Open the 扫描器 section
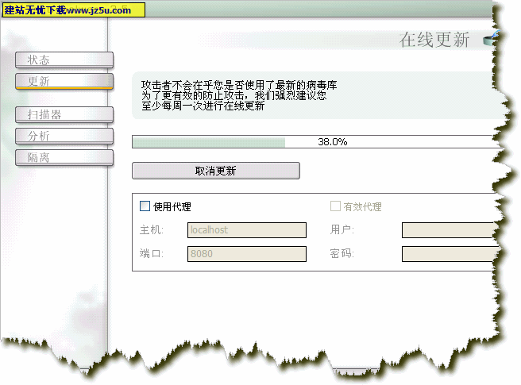This screenshot has height=385, width=521. pos(64,114)
